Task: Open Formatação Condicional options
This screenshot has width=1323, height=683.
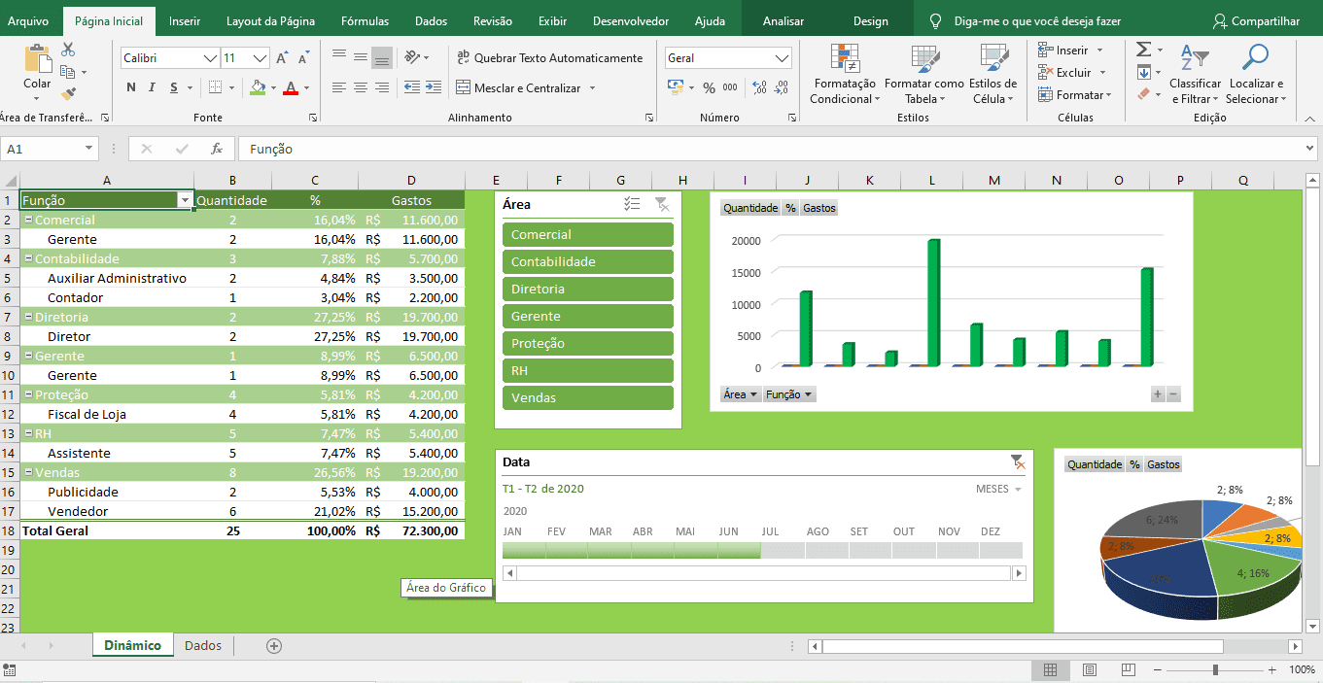Action: pos(844,78)
